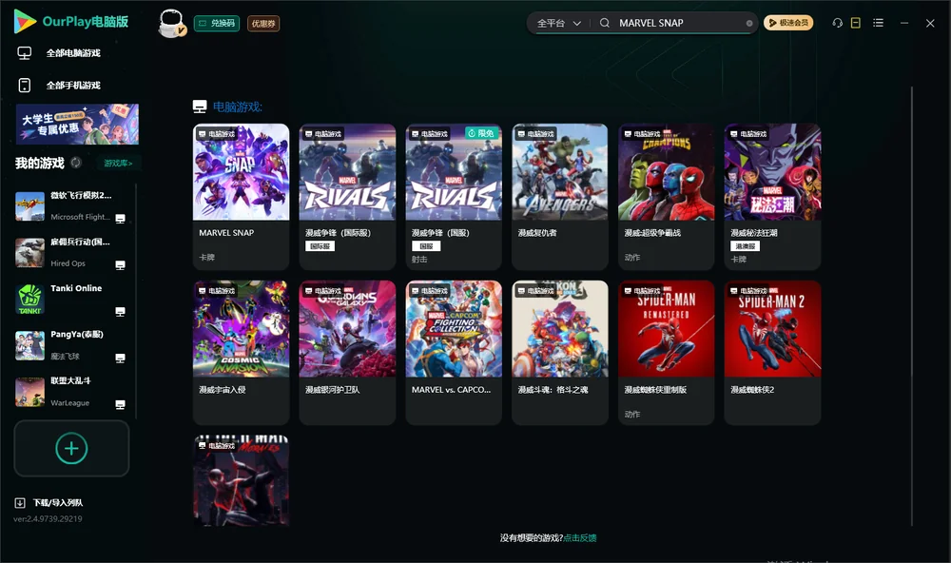Image resolution: width=951 pixels, height=563 pixels.
Task: Click the my-games list scrollbar
Action: coord(136,301)
